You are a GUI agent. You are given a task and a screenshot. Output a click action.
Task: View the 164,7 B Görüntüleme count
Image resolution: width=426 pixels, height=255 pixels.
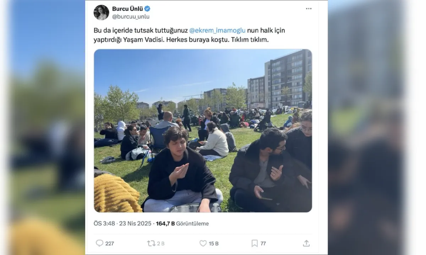point(182,223)
